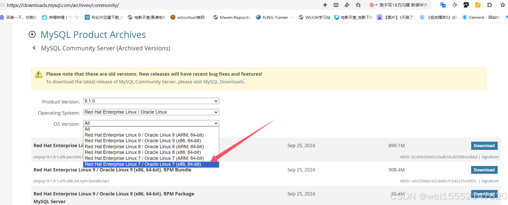Click file name mysql-9.1.0-1.el9.x86_64.rpm-bundle.tar

click(x=71, y=181)
